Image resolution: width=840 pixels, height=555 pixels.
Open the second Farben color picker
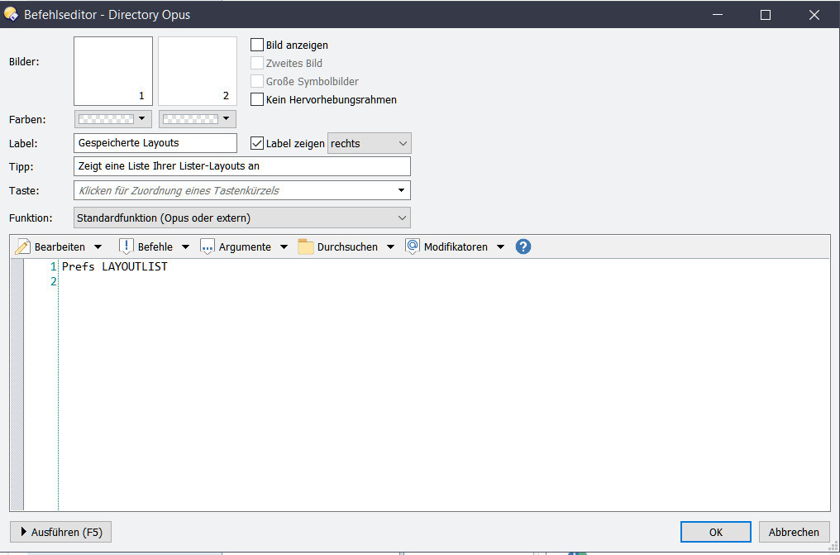point(197,119)
